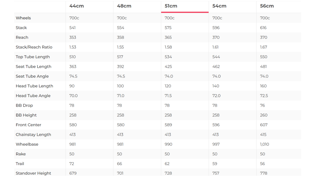Image resolution: width=315 pixels, height=177 pixels.
Task: Choose the 54cm size column header
Action: pyautogui.click(x=219, y=6)
